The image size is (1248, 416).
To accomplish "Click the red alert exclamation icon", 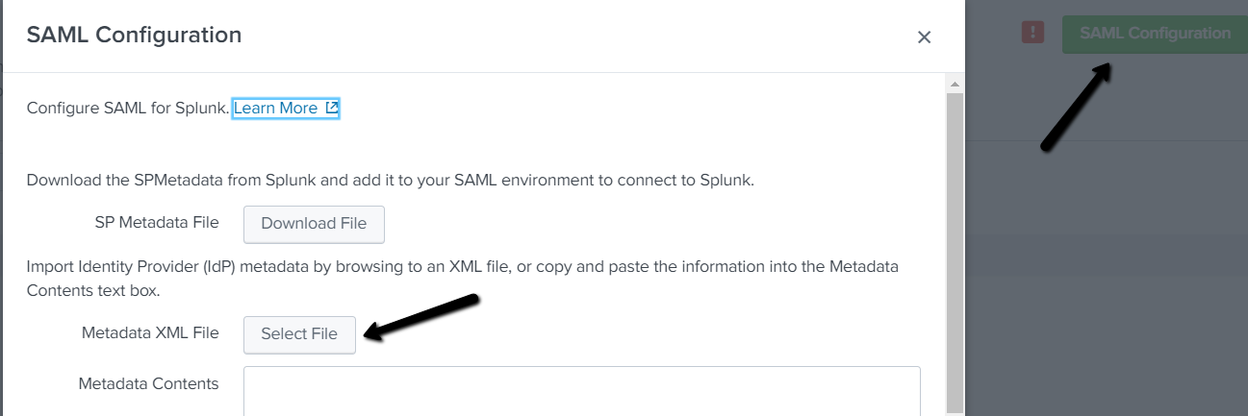I will click(1032, 33).
